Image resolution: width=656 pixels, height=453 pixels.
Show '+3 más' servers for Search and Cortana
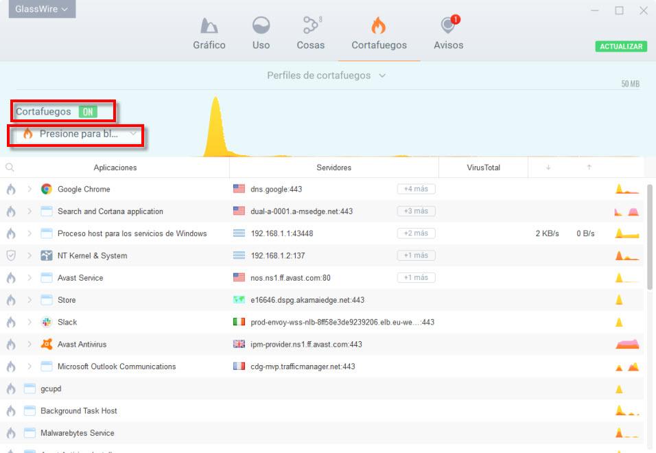coord(416,211)
